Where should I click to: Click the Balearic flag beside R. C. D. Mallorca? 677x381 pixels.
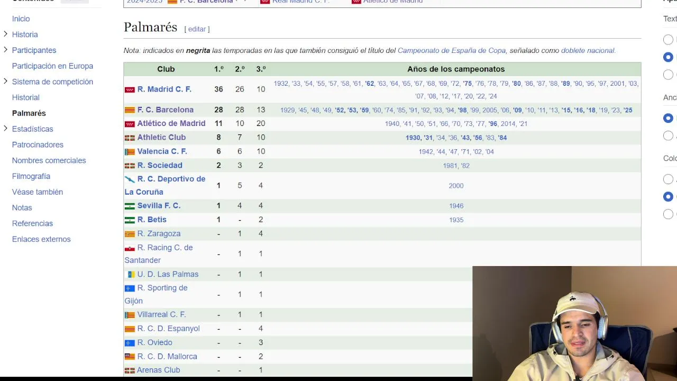(x=130, y=357)
